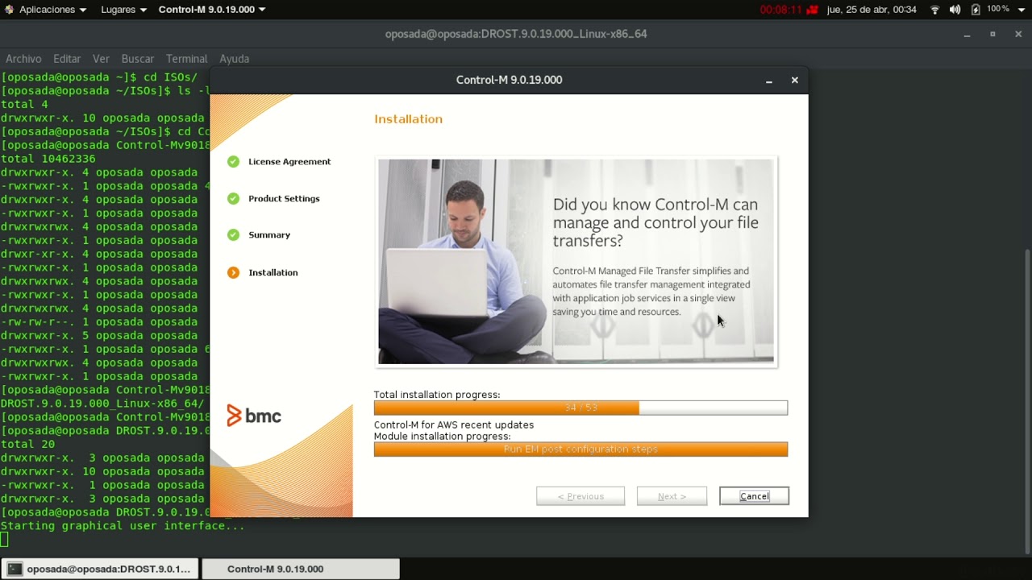The width and height of the screenshot is (1032, 580).
Task: Open the Wi-Fi network status icon
Action: 935,10
